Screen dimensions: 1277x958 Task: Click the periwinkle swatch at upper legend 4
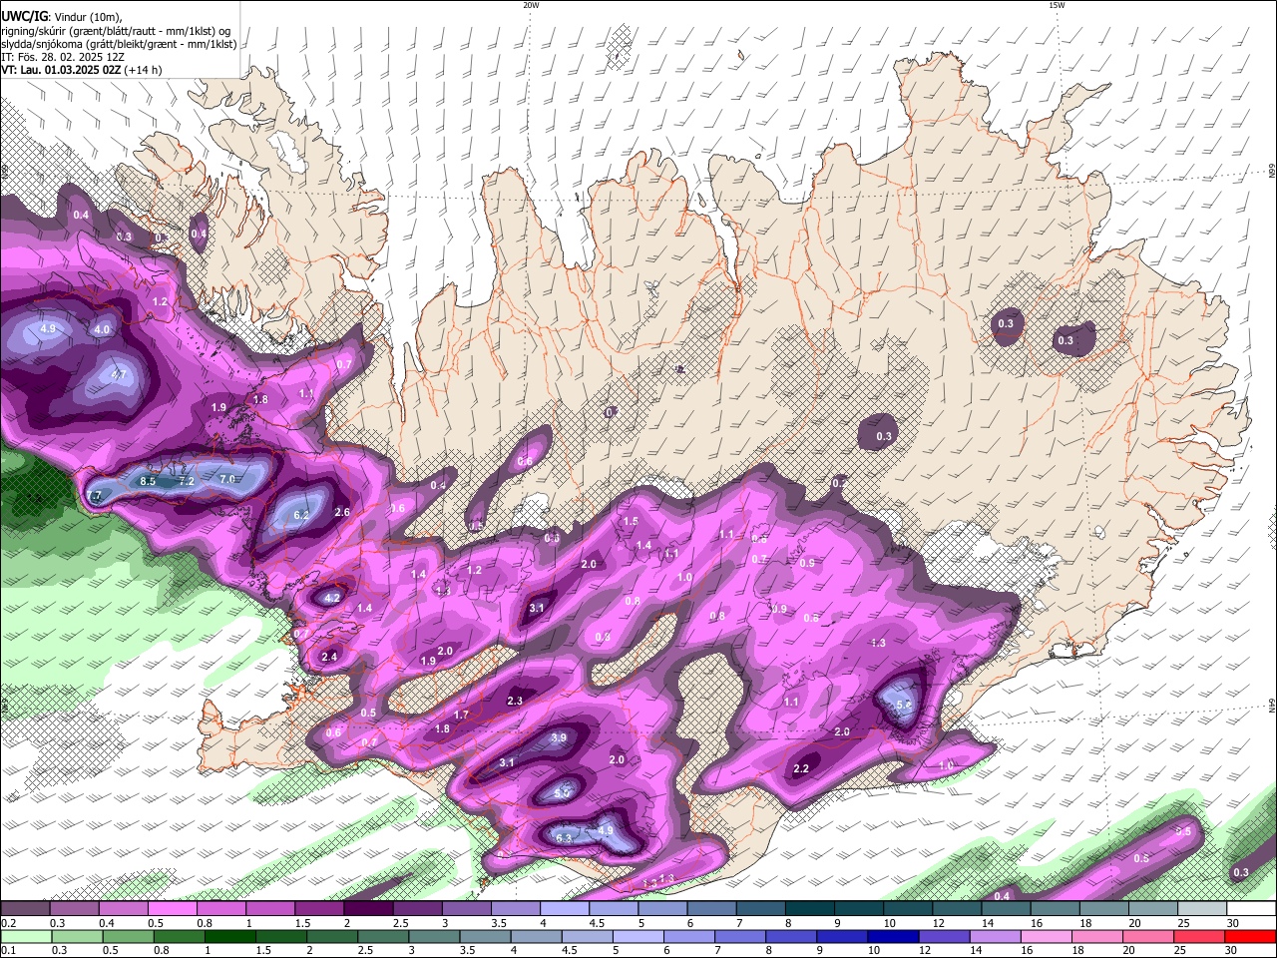(x=563, y=909)
